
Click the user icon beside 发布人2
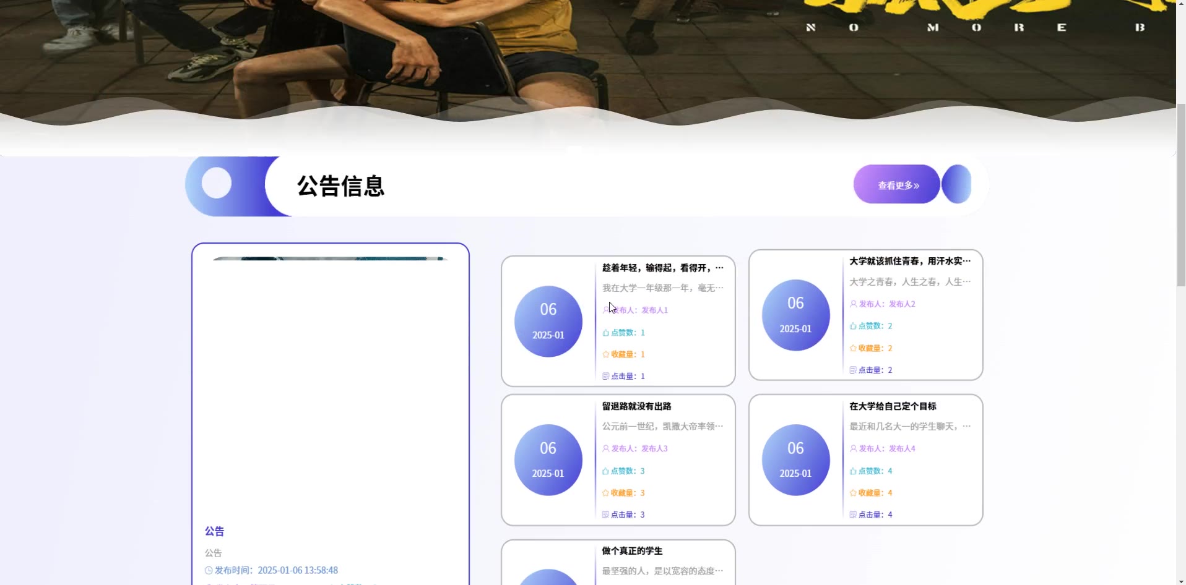click(853, 304)
